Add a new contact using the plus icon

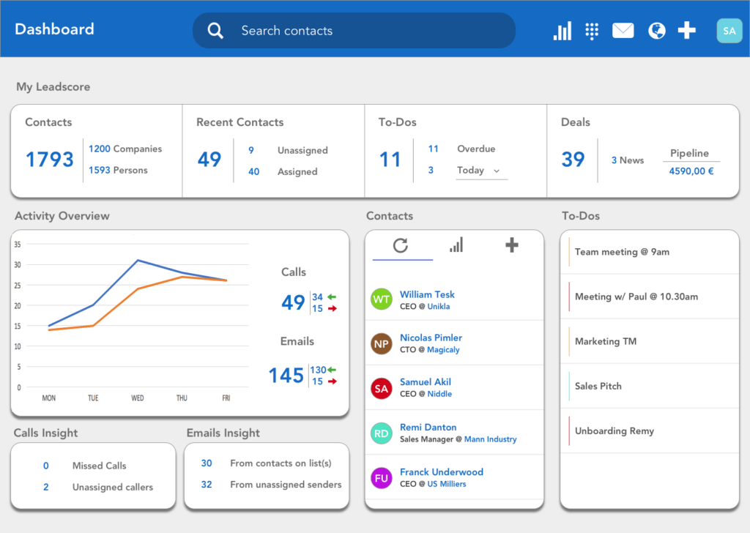coord(510,246)
